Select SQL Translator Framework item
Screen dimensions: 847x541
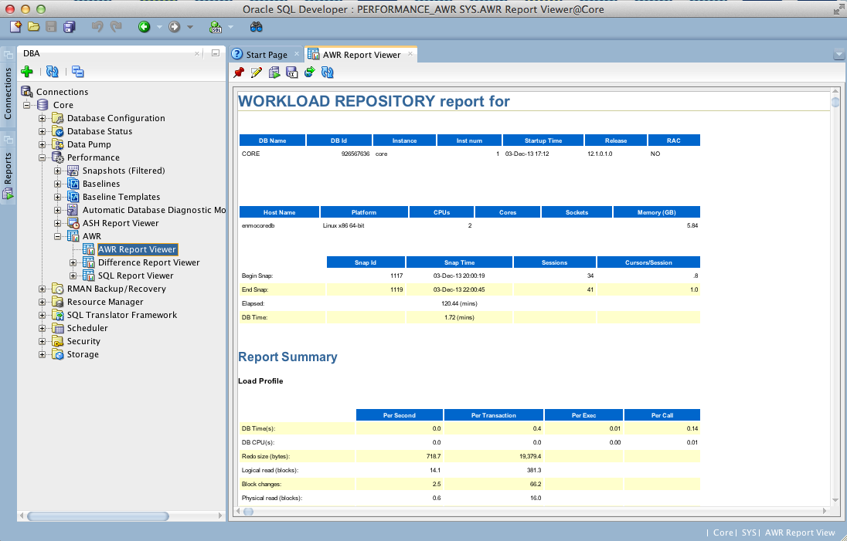121,315
